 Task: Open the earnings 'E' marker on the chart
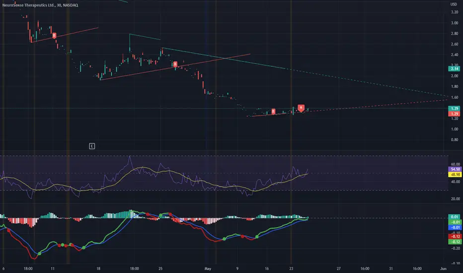click(92, 146)
